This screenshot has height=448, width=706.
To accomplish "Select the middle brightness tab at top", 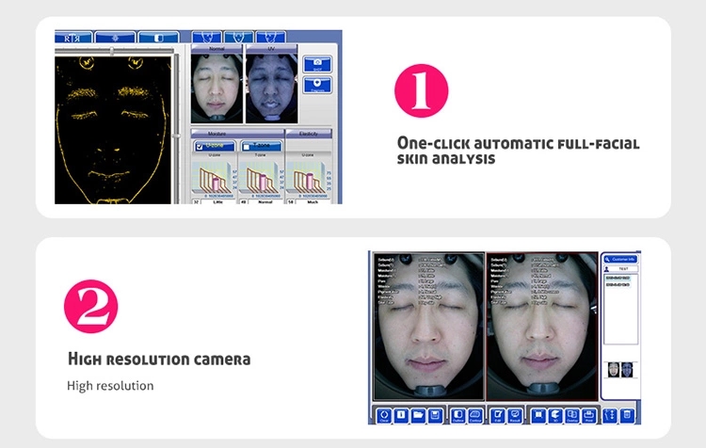I will pos(115,38).
